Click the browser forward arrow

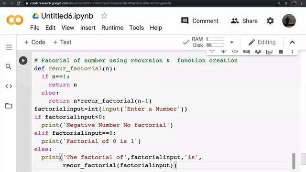[11, 3]
